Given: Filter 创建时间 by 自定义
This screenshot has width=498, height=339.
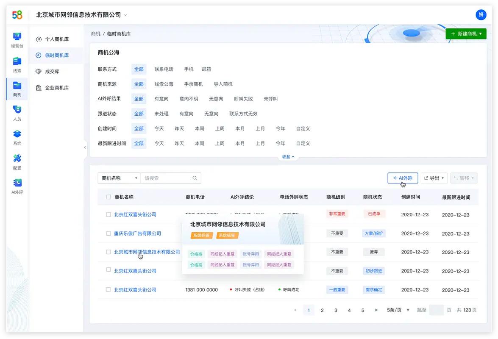Looking at the screenshot, I should (x=303, y=128).
